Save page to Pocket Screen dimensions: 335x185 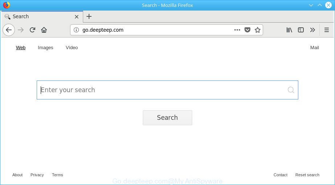pos(247,30)
